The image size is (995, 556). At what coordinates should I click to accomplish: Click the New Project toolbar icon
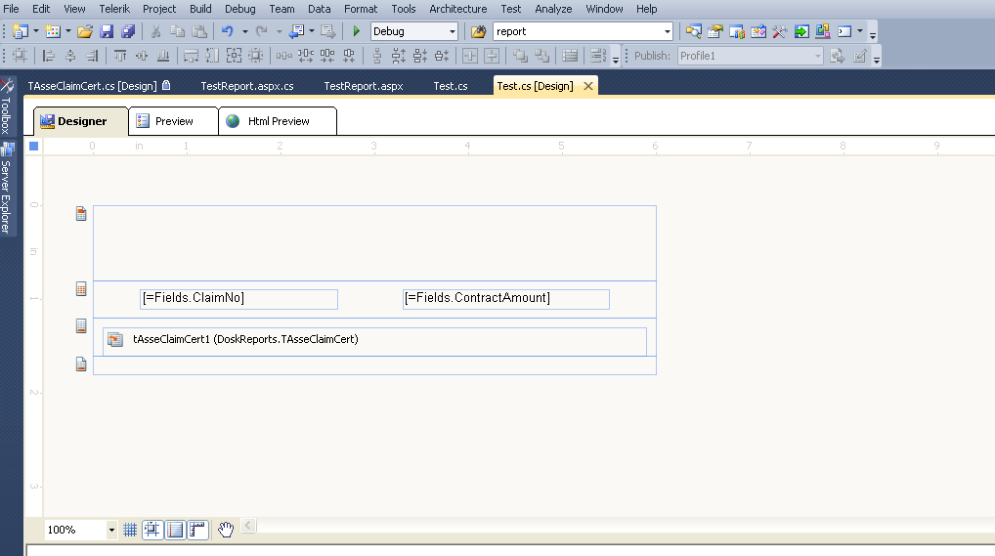[21, 31]
